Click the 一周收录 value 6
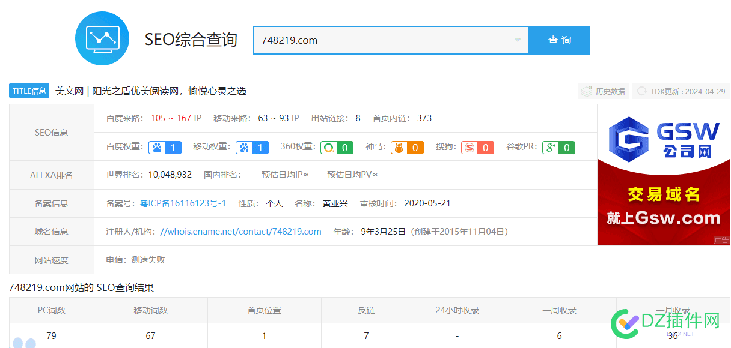 tap(560, 336)
